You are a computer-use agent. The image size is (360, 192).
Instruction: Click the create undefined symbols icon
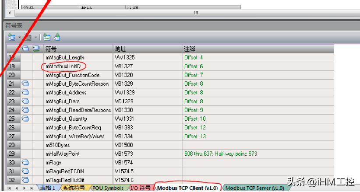47,38
